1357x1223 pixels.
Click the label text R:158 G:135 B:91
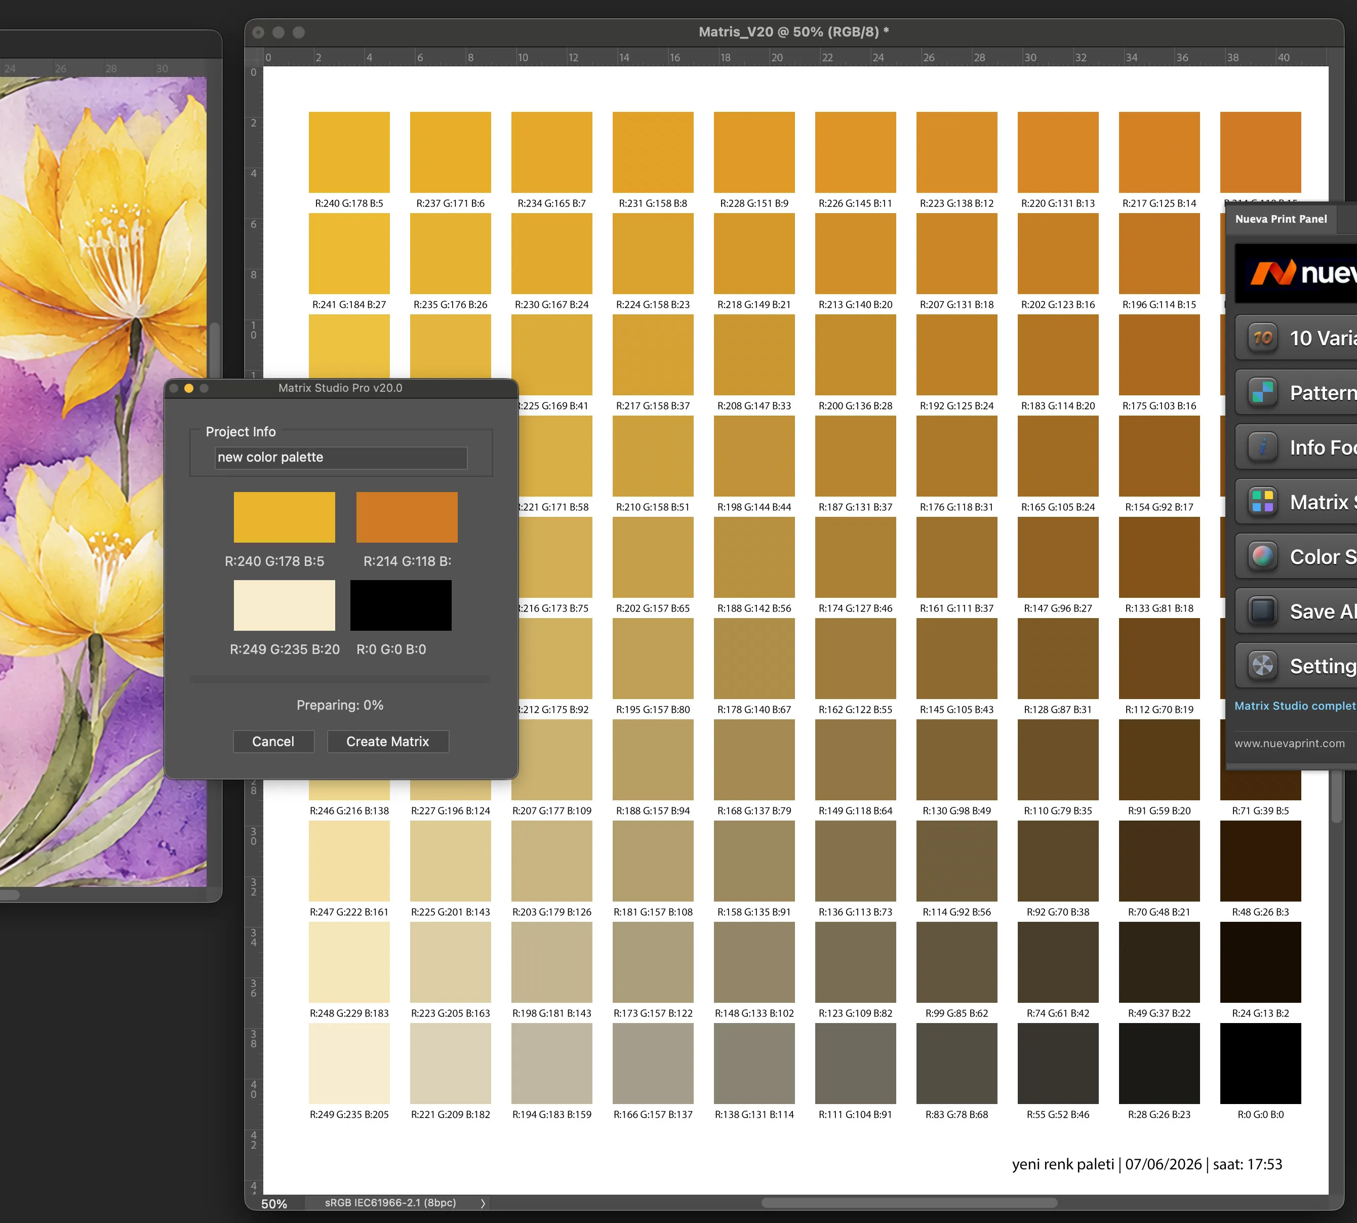754,913
